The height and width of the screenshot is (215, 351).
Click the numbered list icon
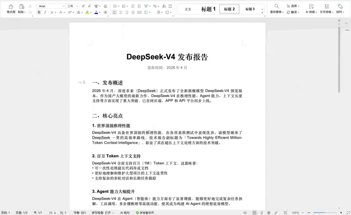coord(124,6)
